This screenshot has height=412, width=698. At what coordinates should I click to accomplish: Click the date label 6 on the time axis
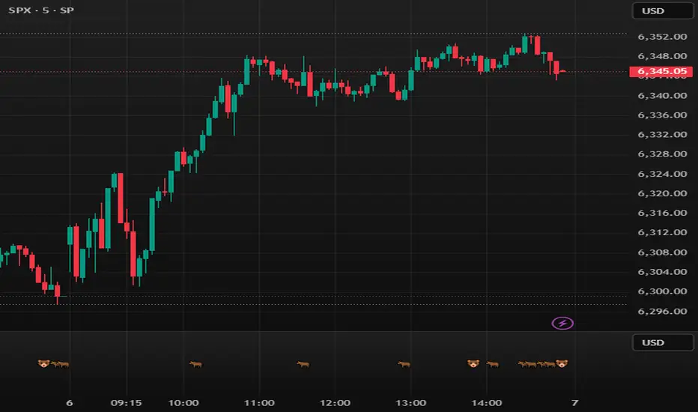(x=70, y=403)
